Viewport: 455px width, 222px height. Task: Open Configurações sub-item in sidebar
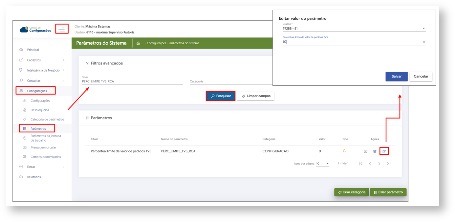pyautogui.click(x=40, y=101)
